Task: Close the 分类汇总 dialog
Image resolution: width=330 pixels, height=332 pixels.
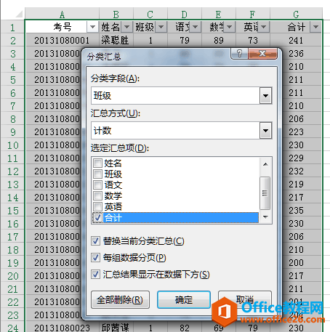Action: [262, 54]
